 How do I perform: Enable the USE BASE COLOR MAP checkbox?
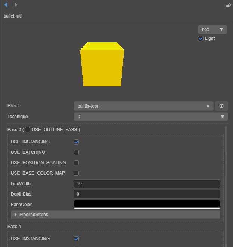point(76,173)
